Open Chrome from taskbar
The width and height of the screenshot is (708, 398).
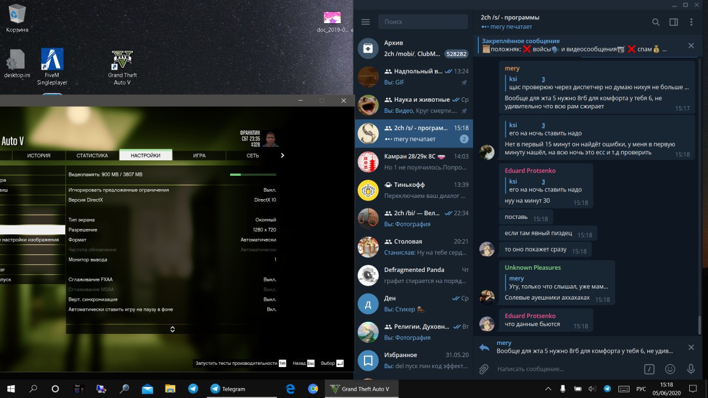click(313, 389)
